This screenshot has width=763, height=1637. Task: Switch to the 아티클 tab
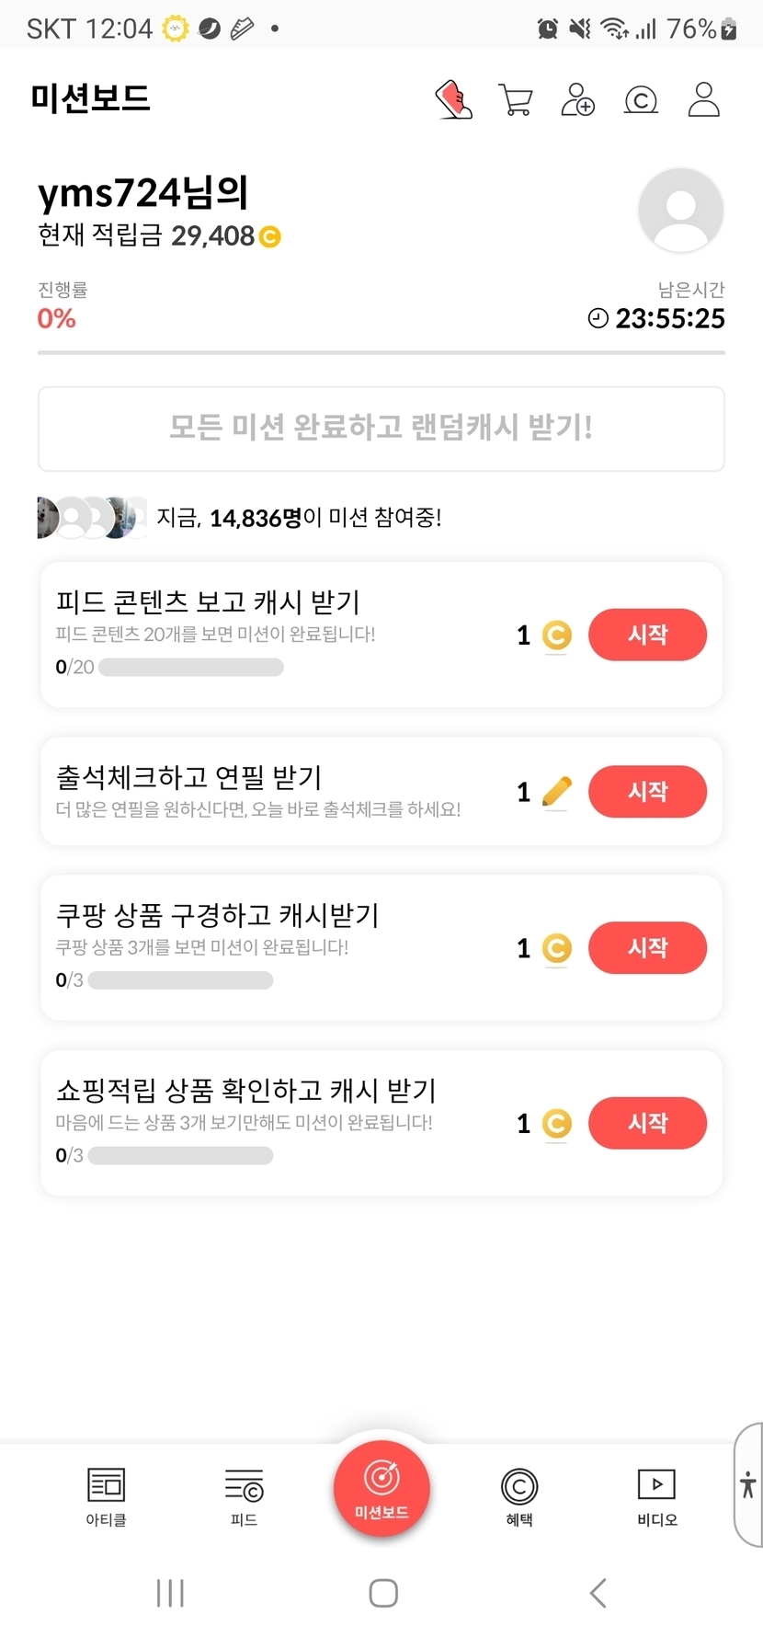[106, 1495]
